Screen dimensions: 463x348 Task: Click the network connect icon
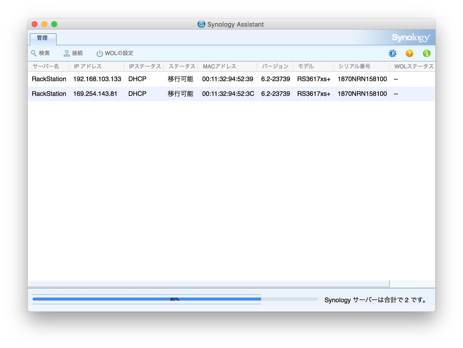[x=67, y=53]
